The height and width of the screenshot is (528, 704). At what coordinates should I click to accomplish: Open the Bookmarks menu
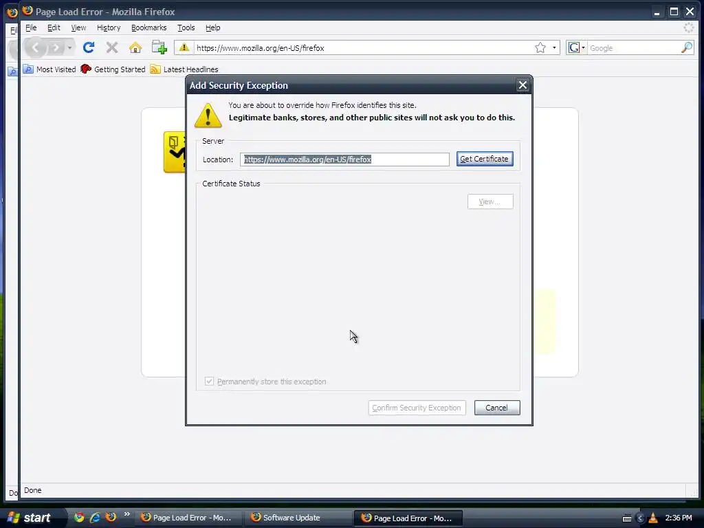tap(148, 27)
